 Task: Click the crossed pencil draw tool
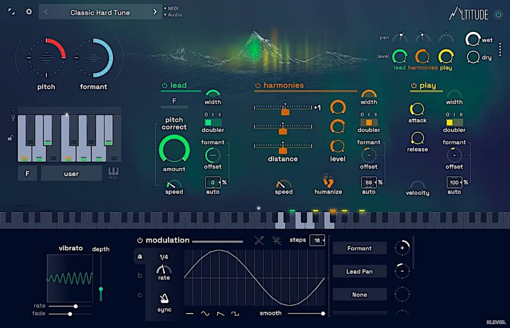[x=259, y=241]
